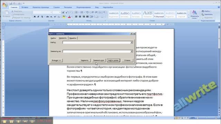The width and height of the screenshot is (221, 124).
Task: Click the Найти далее button
Action: 113,60
